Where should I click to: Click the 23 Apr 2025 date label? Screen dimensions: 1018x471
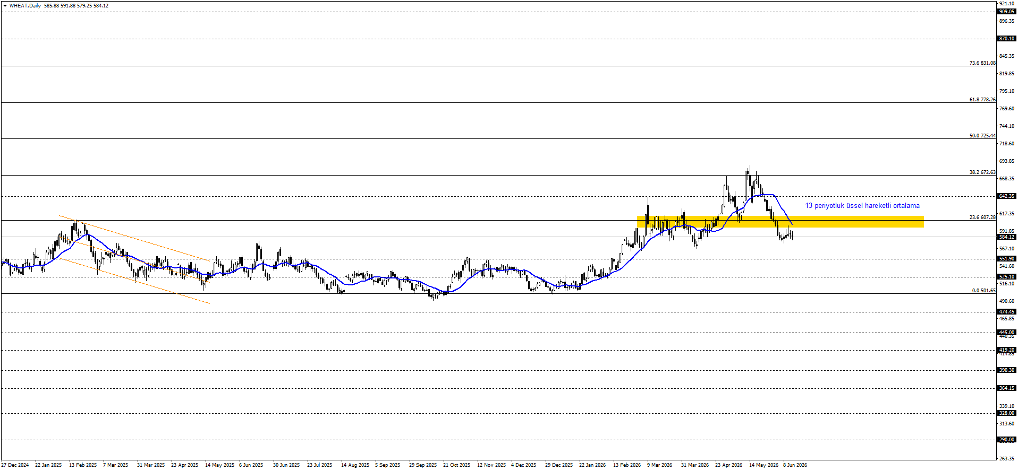(x=184, y=465)
